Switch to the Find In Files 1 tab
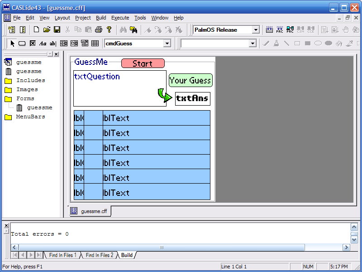This screenshot has height=272, width=362. click(62, 255)
